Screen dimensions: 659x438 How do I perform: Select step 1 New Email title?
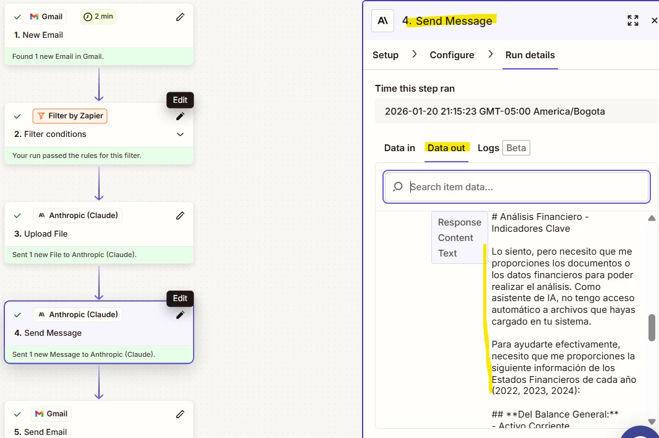pos(38,35)
